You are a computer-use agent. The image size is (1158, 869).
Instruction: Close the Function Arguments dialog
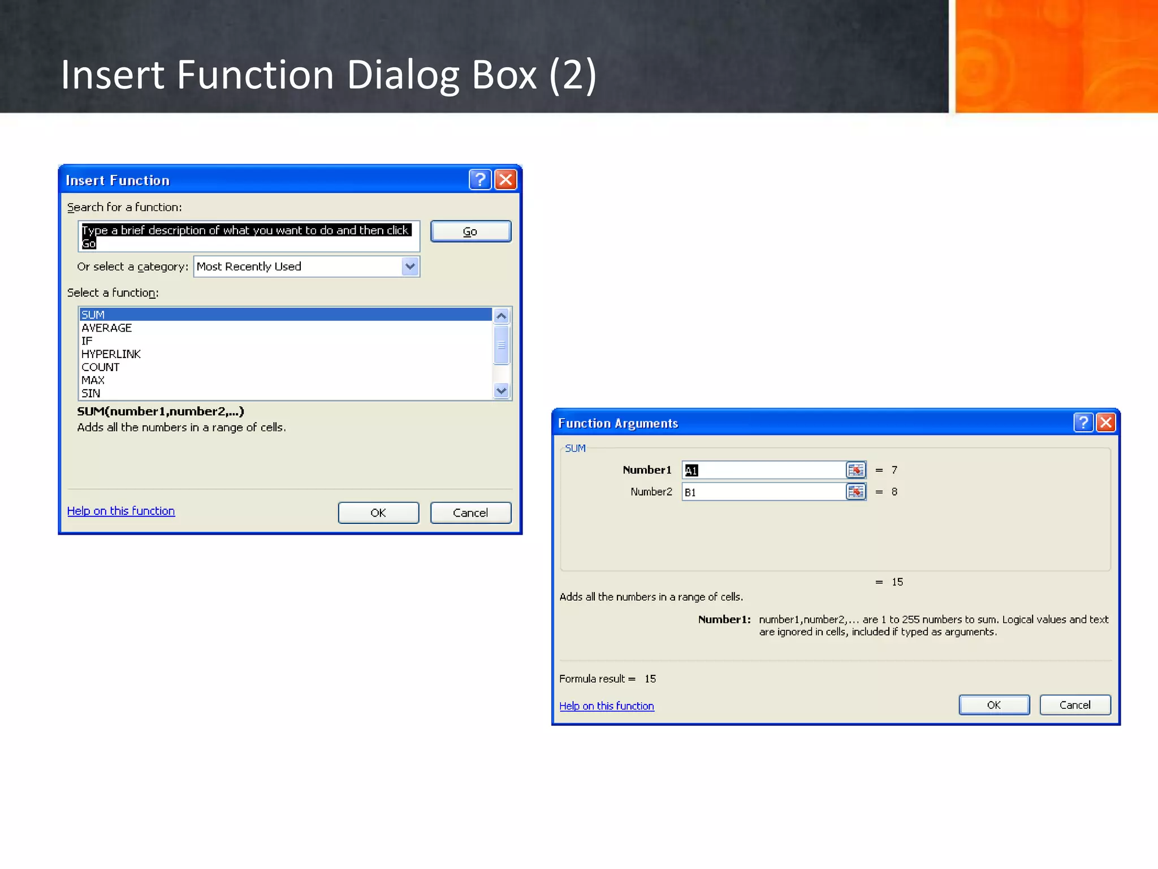[1106, 423]
